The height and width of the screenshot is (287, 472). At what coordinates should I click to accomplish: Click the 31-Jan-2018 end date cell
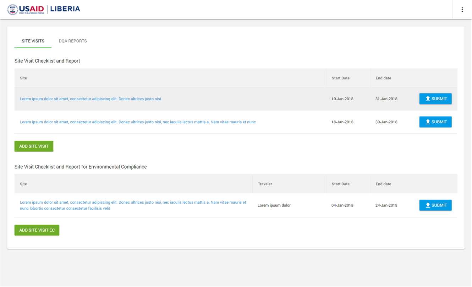[386, 99]
